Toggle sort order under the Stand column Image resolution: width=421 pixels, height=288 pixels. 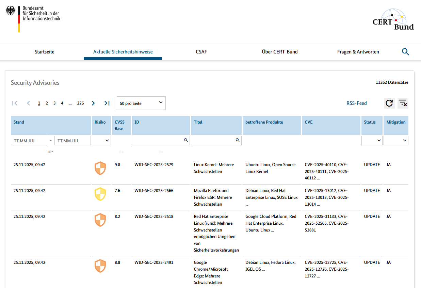(x=50, y=152)
